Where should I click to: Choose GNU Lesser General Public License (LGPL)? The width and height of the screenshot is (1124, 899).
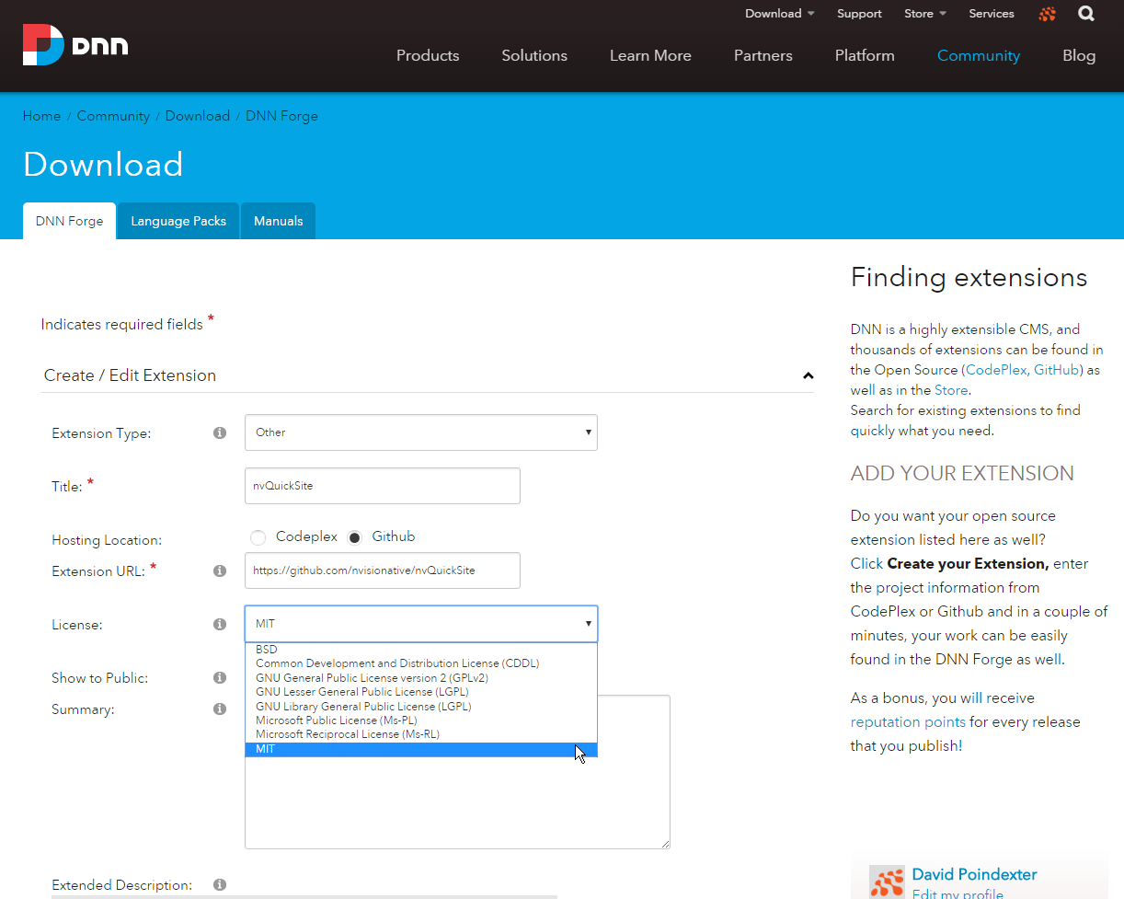click(x=421, y=692)
